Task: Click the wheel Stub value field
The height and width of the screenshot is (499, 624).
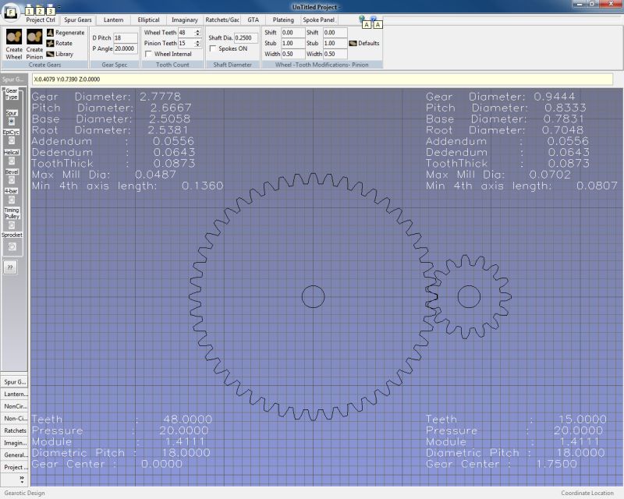Action: click(293, 44)
